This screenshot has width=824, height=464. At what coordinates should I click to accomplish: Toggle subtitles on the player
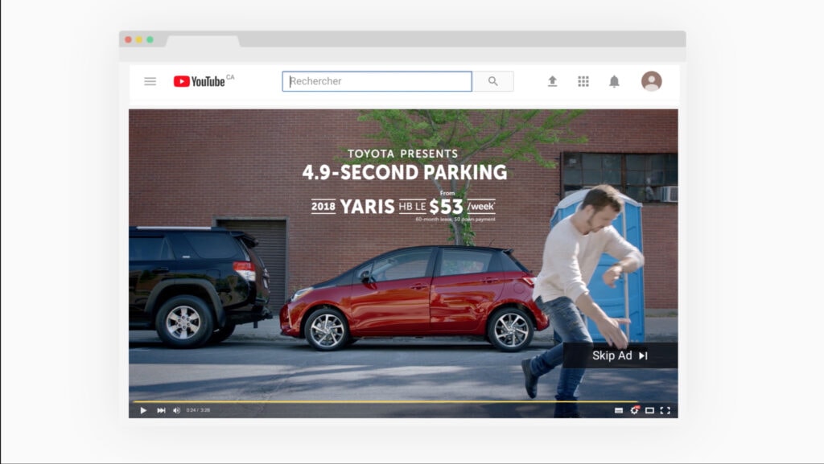619,410
